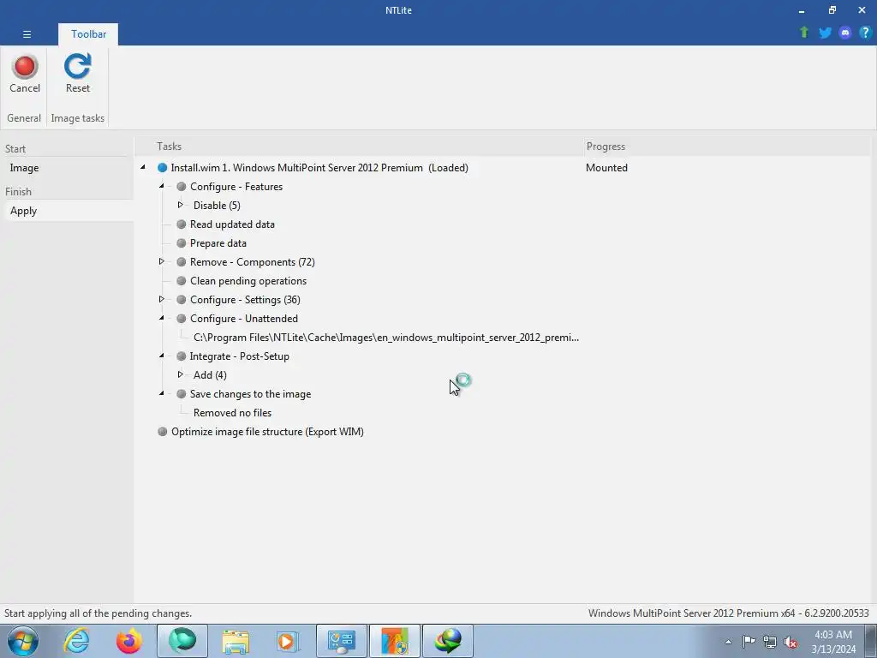
Task: Collapse the Configure - Unattended node
Action: coord(162,318)
